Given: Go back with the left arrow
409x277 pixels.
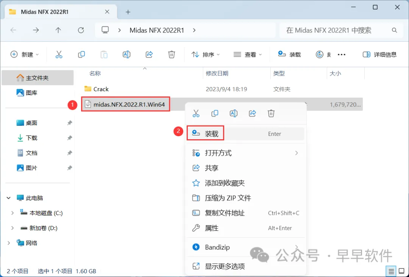Looking at the screenshot, I should [x=13, y=30].
